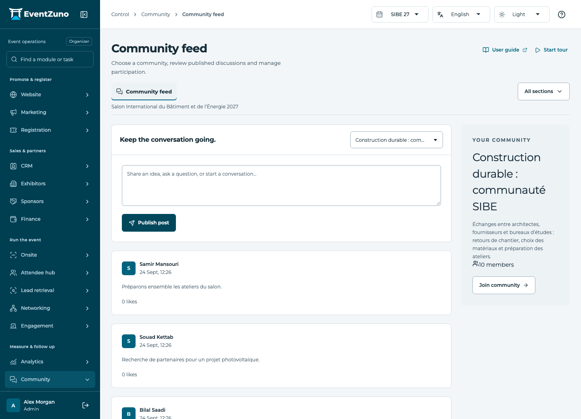Screen dimensions: 581x419
Task: Click the Registration ticket icon
Action: point(13,130)
